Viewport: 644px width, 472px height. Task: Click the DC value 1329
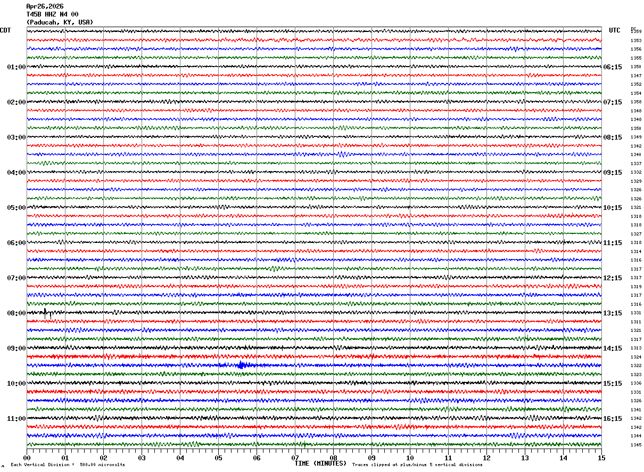[x=635, y=181]
